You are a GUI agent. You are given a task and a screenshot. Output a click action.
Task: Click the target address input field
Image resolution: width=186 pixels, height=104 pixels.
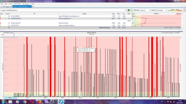(x=62, y=10)
